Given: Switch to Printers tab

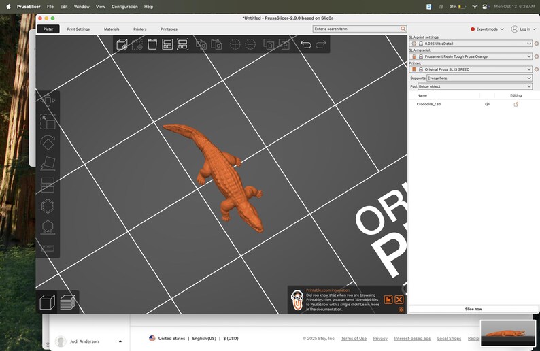Looking at the screenshot, I should coord(140,29).
